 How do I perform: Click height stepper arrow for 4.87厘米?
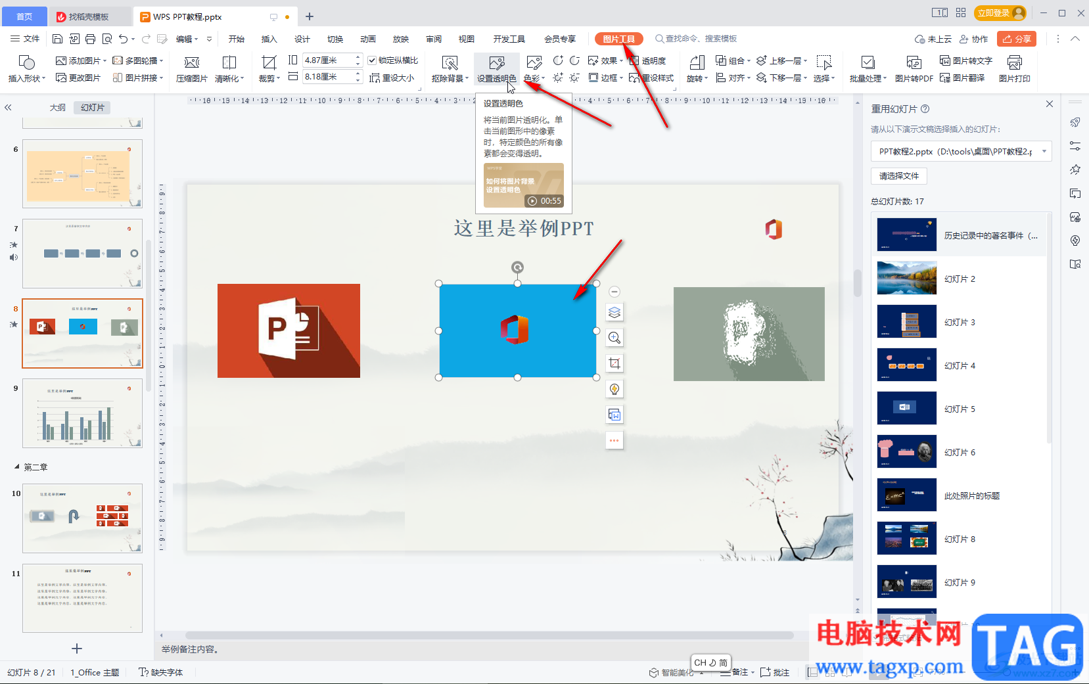(x=358, y=60)
